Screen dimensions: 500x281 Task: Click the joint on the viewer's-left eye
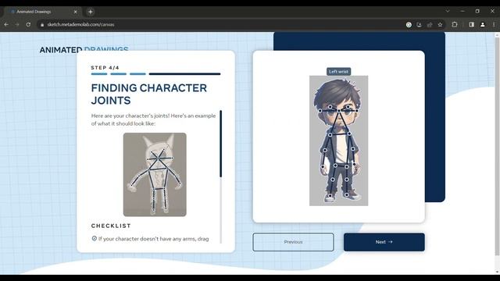330,107
